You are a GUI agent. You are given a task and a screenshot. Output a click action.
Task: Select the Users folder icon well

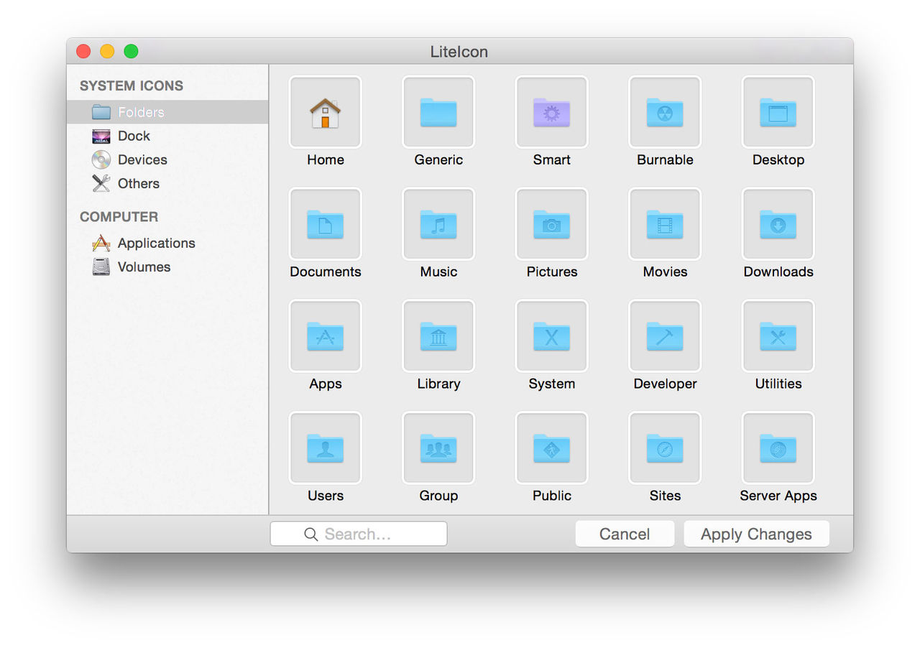(326, 448)
